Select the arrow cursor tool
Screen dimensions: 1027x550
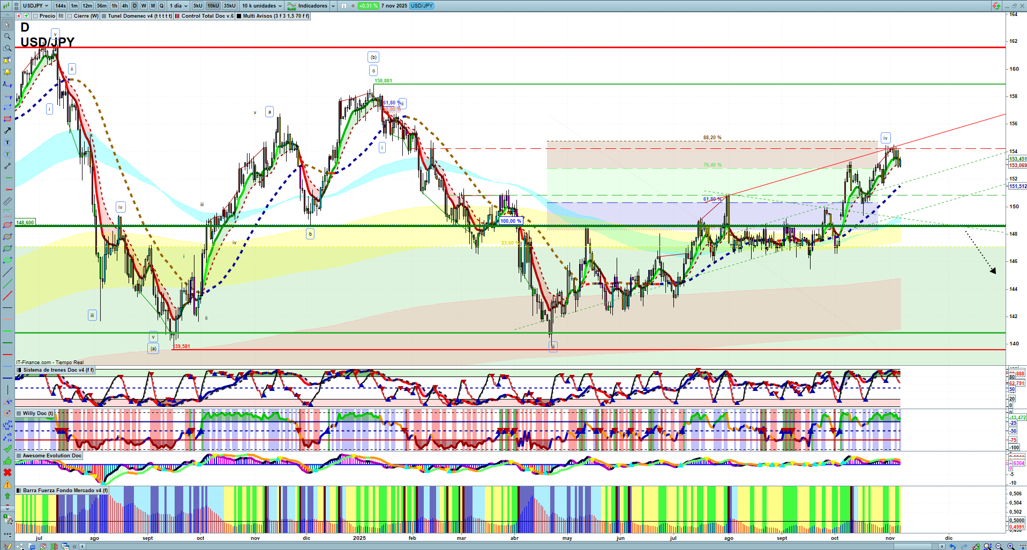[8, 25]
